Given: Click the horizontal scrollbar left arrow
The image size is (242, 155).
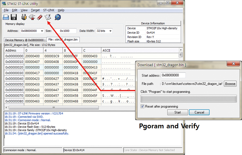Looking at the screenshot, I should click(6, 107).
